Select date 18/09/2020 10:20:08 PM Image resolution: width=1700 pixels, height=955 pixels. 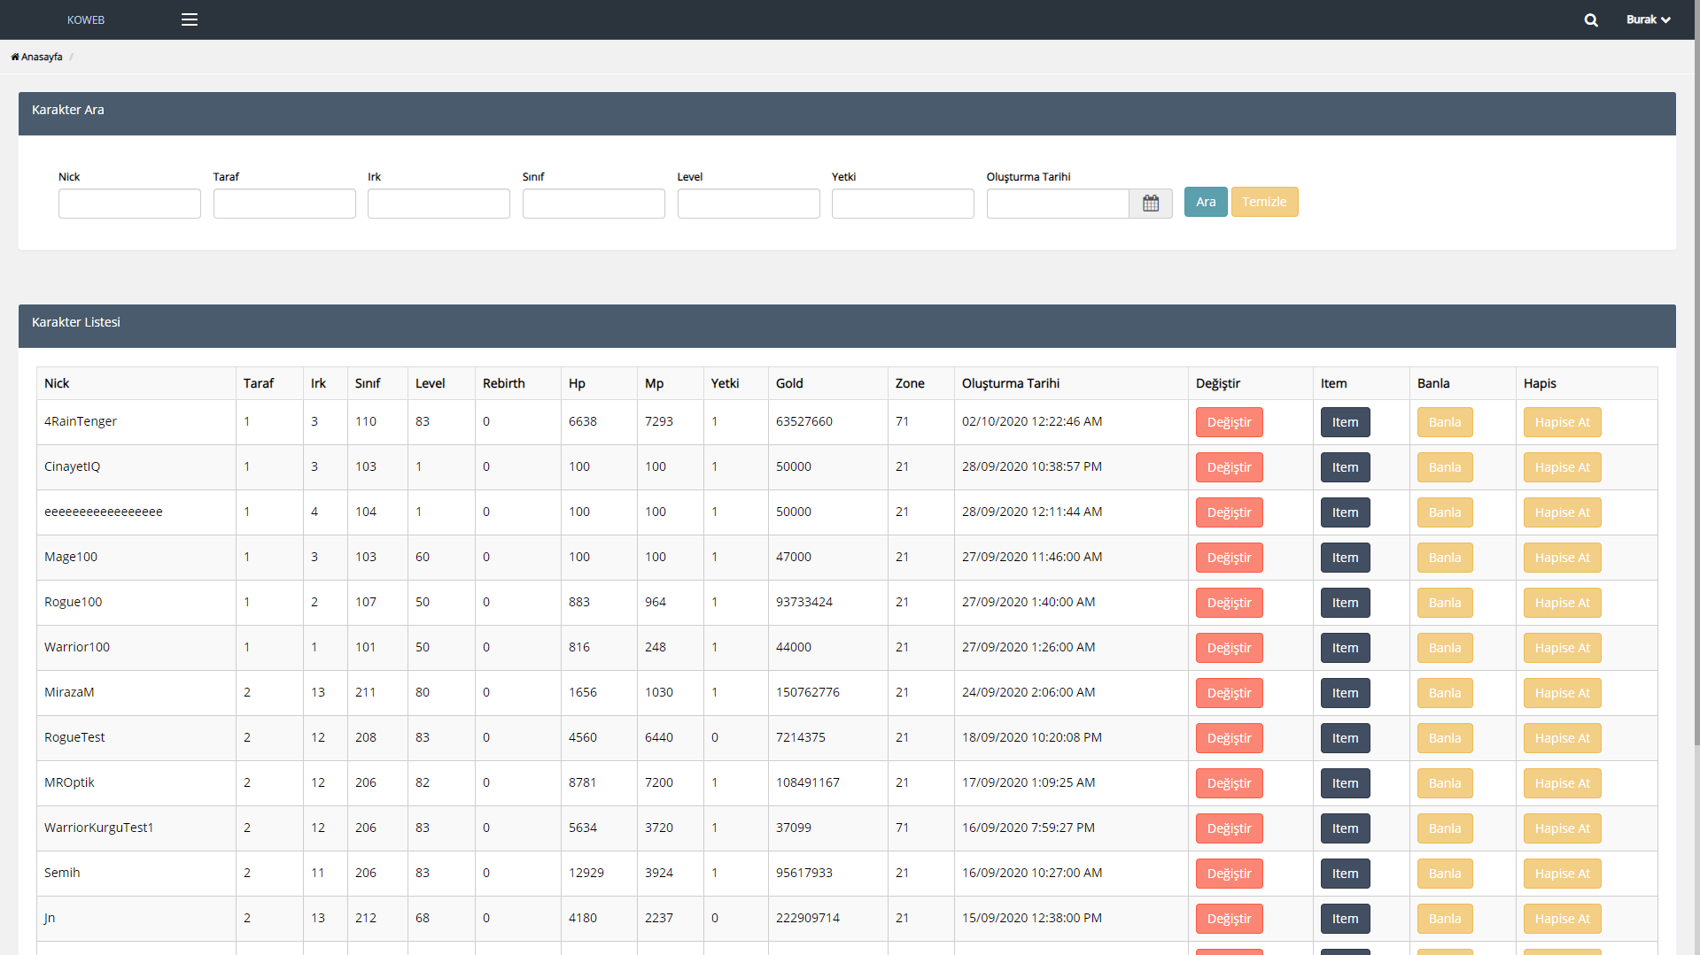coord(1032,737)
